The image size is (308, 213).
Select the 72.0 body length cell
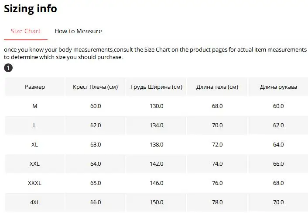pyautogui.click(x=217, y=144)
